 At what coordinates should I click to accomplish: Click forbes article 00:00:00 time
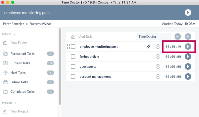[173, 56]
